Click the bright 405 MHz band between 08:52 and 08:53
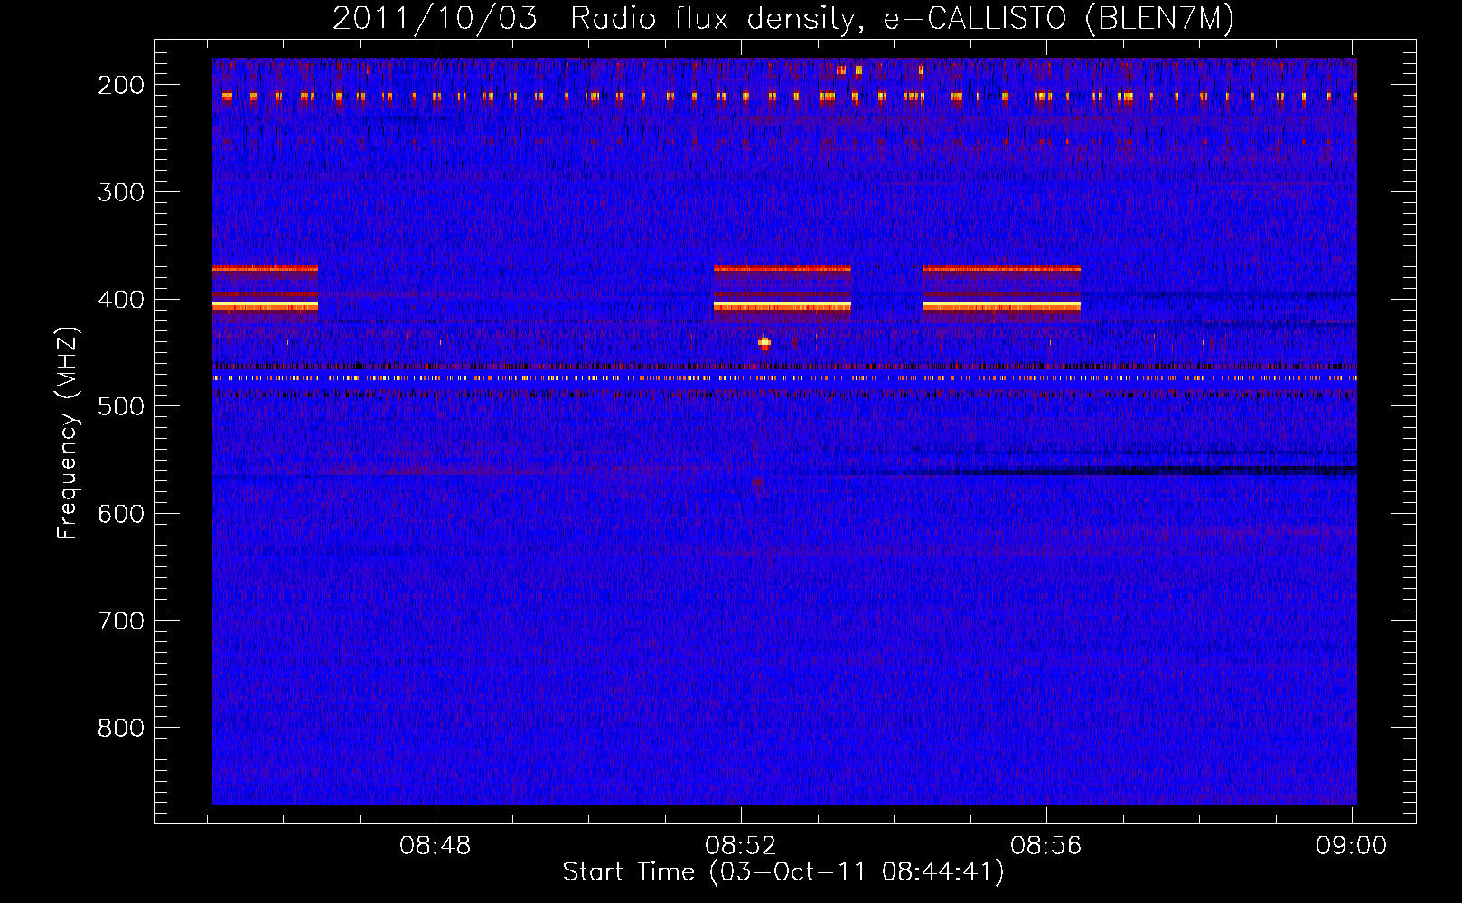The image size is (1462, 903). pyautogui.click(x=783, y=306)
